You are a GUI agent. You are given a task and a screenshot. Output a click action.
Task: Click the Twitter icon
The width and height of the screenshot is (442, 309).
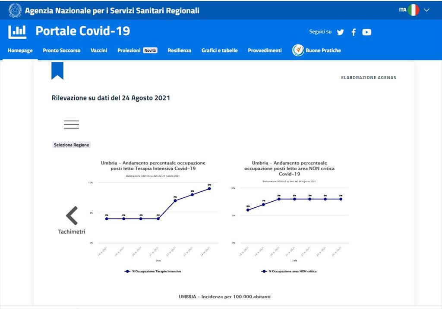340,32
